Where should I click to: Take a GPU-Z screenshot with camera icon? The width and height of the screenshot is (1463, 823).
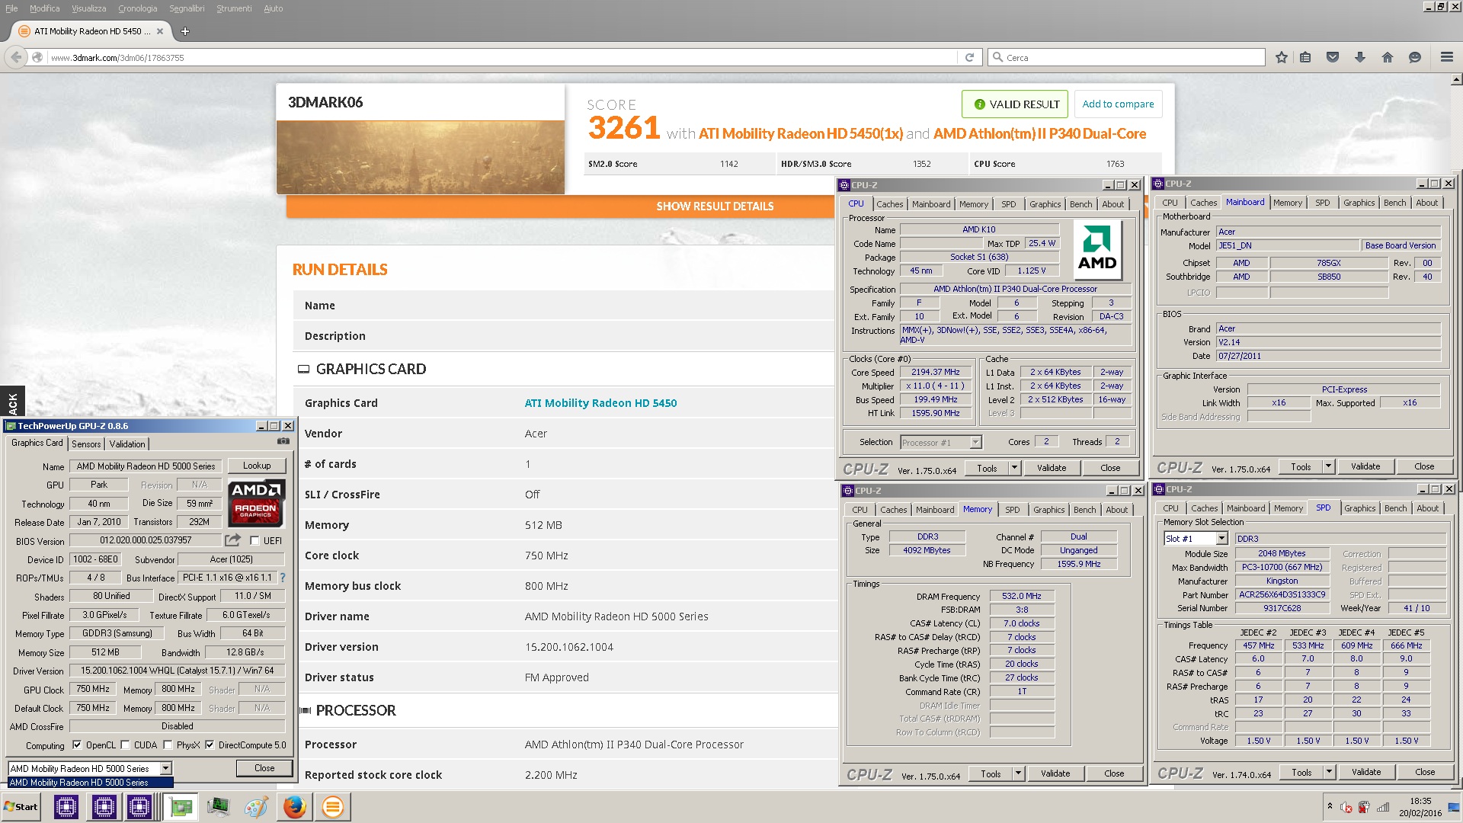[283, 441]
